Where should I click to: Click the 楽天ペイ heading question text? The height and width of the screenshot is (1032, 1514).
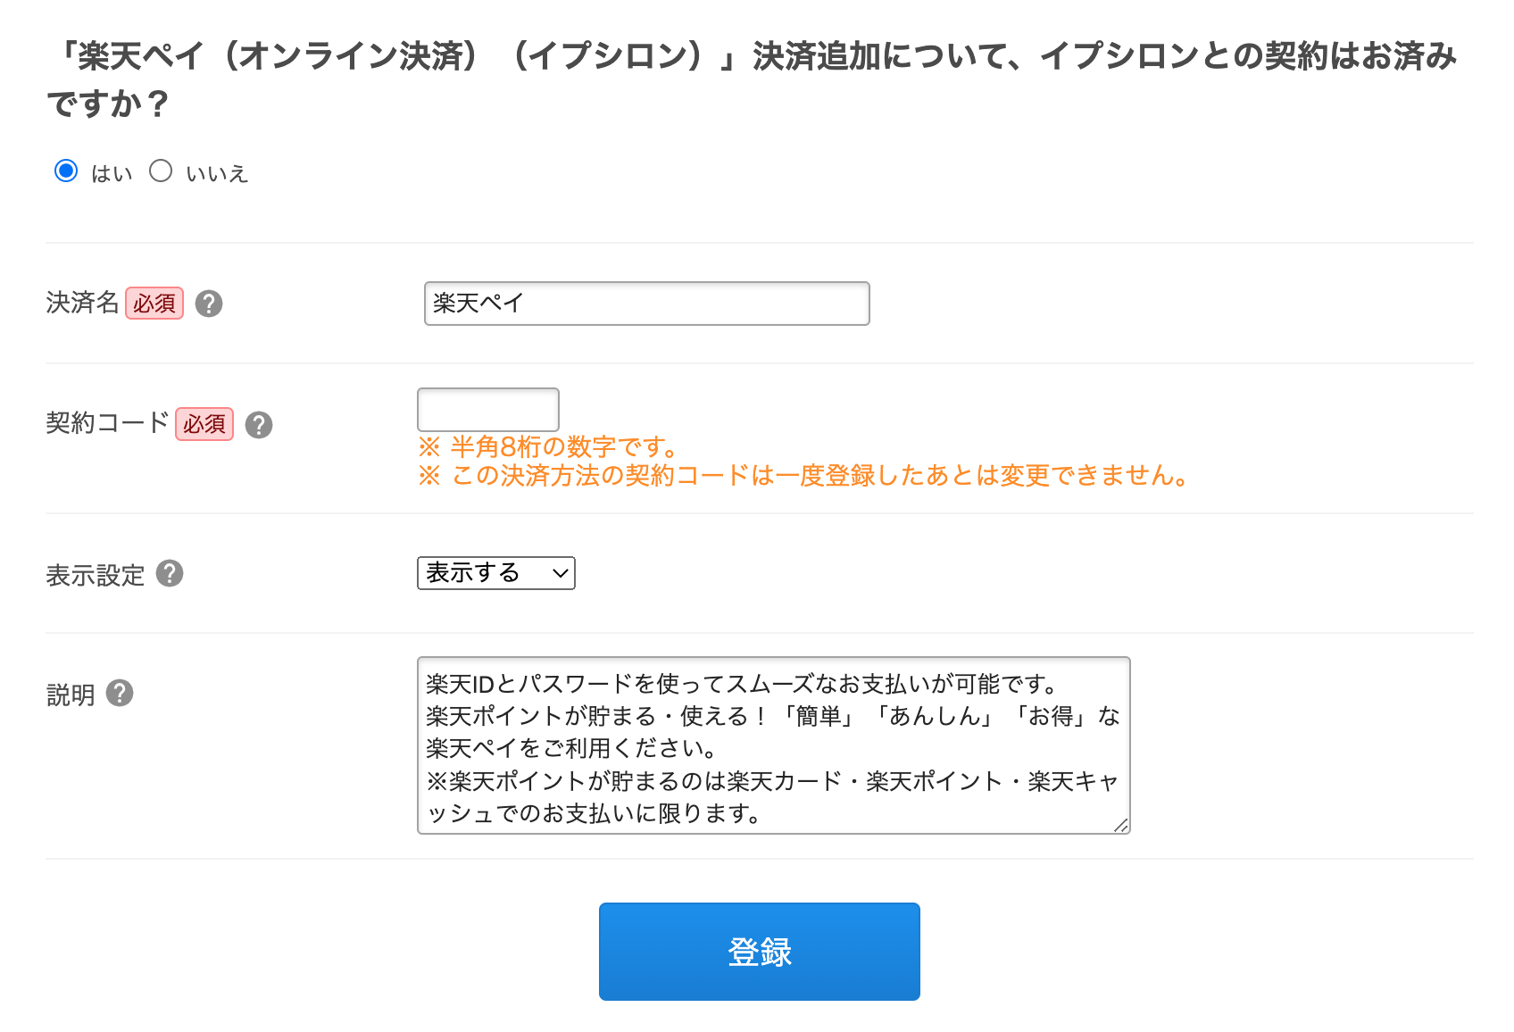[x=752, y=79]
